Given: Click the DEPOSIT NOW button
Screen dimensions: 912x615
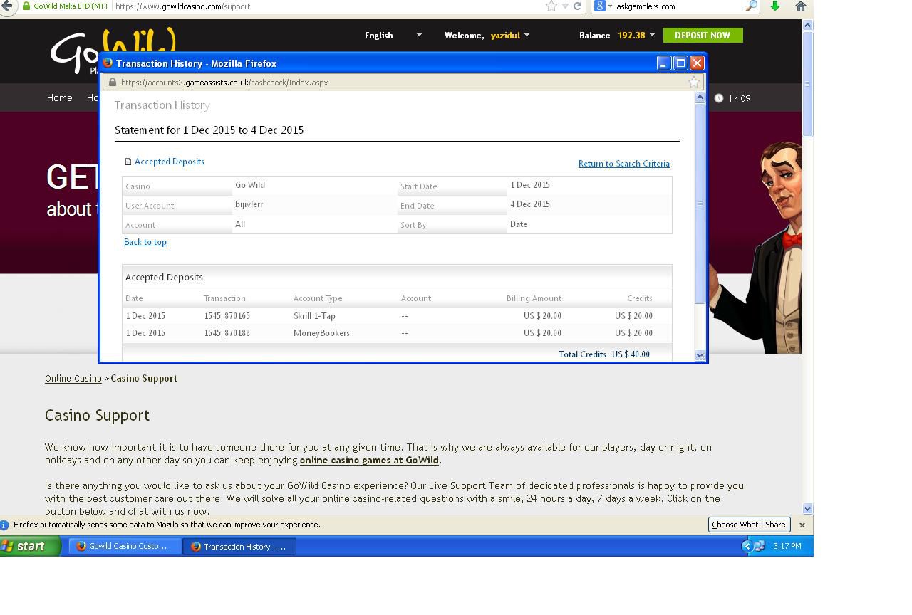Looking at the screenshot, I should [x=703, y=35].
